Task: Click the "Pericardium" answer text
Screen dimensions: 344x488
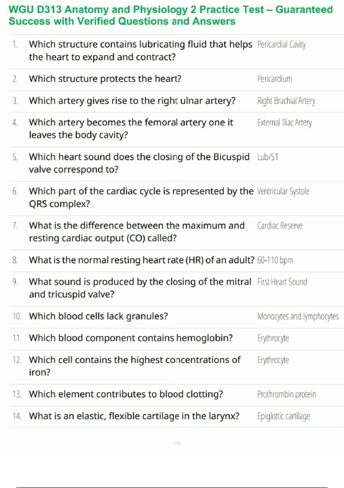Action: 274,79
